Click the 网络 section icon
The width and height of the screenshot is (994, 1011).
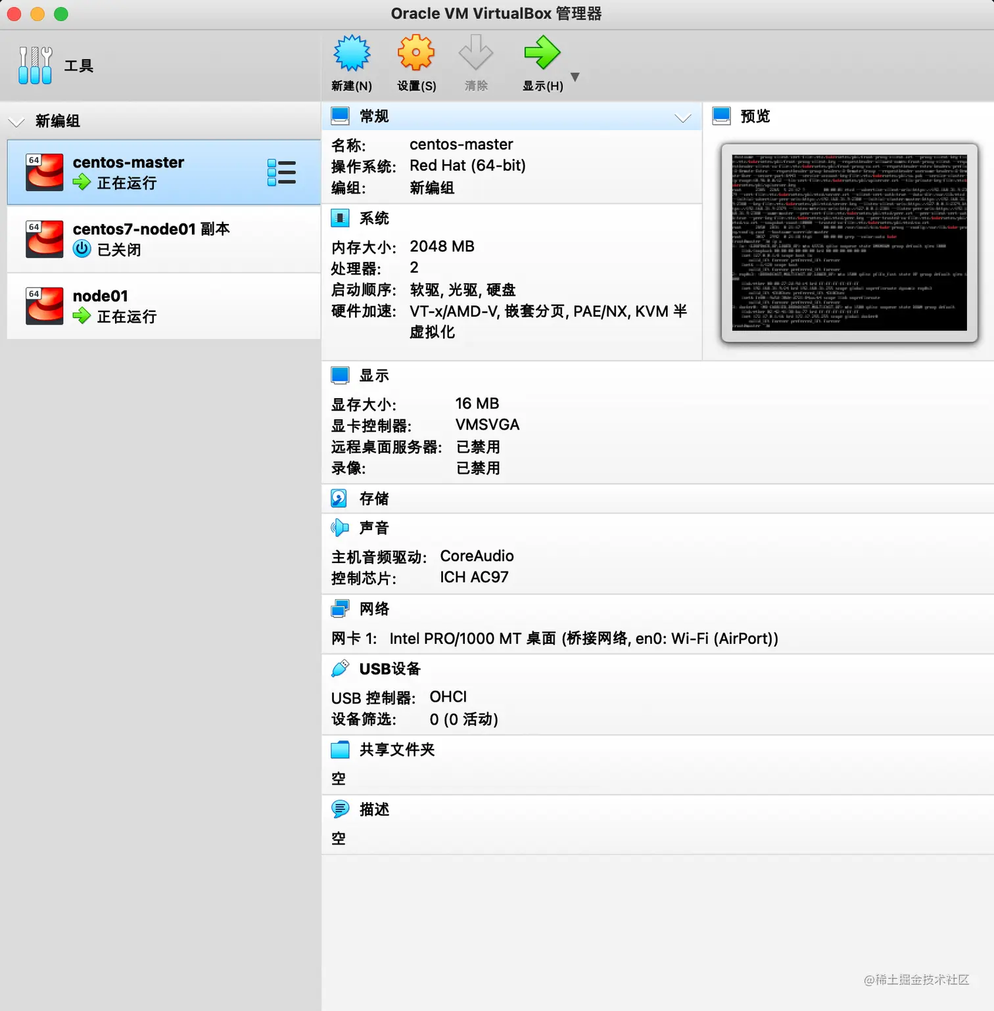(340, 608)
